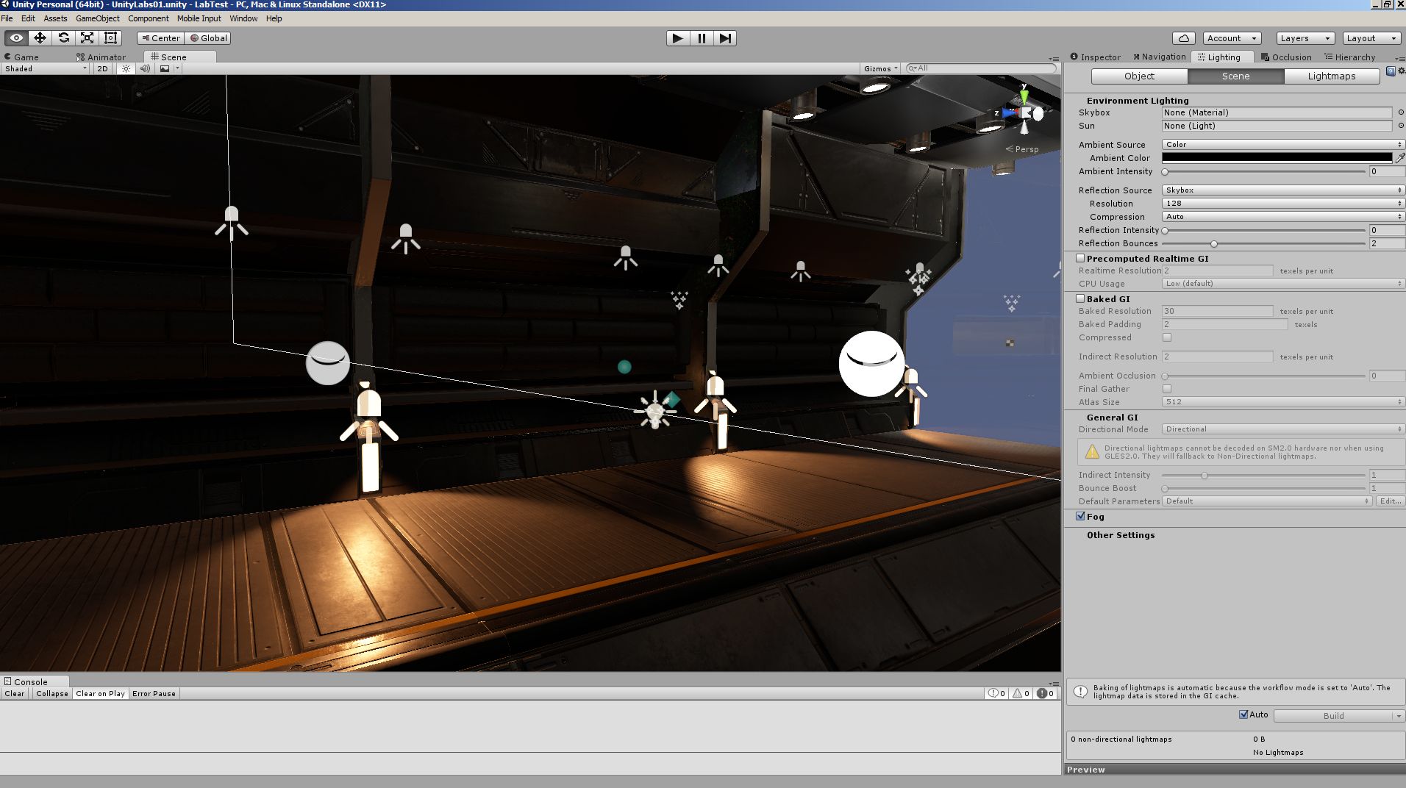Select the Rotate tool
Image resolution: width=1406 pixels, height=788 pixels.
point(63,37)
